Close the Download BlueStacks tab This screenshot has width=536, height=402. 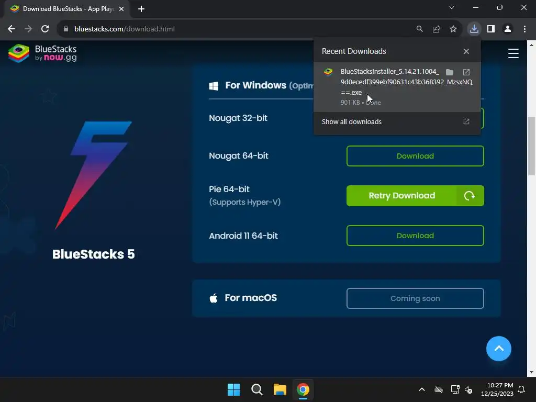point(121,9)
